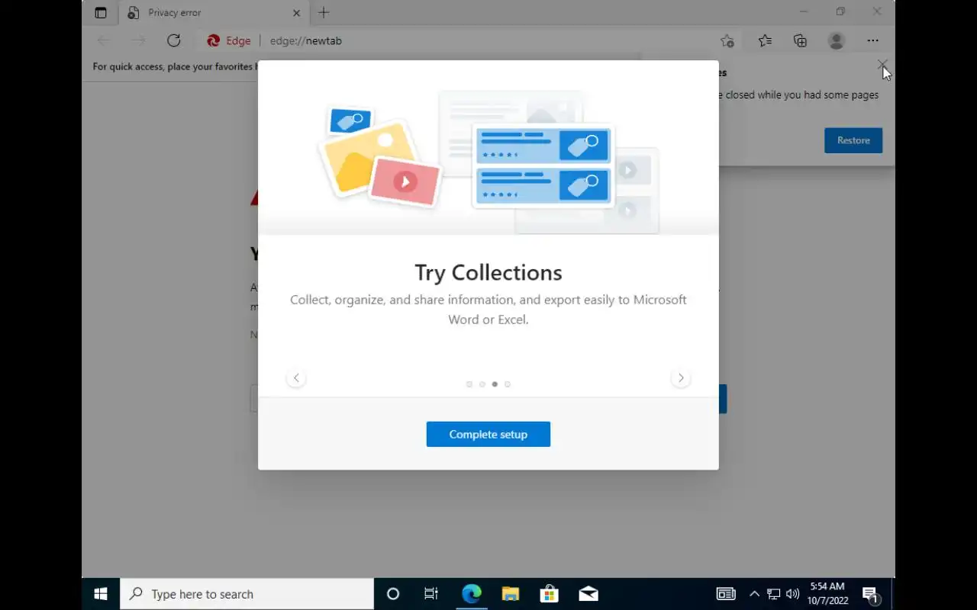The width and height of the screenshot is (977, 610).
Task: Refresh the page
Action: (173, 40)
